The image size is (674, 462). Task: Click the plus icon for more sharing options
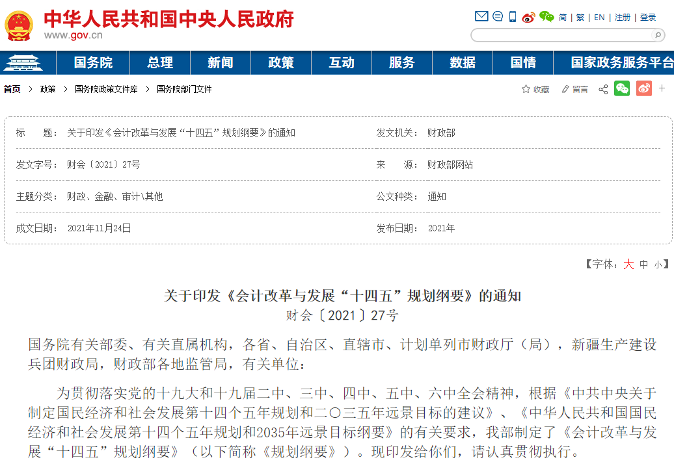[x=662, y=89]
